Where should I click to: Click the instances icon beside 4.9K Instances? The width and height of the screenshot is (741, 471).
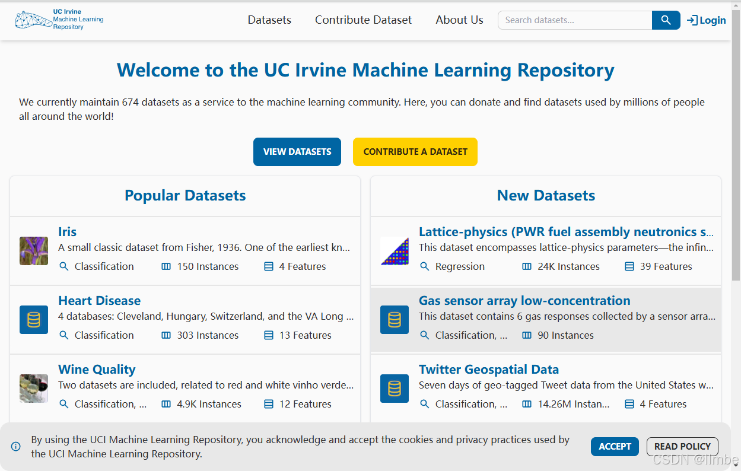[166, 404]
